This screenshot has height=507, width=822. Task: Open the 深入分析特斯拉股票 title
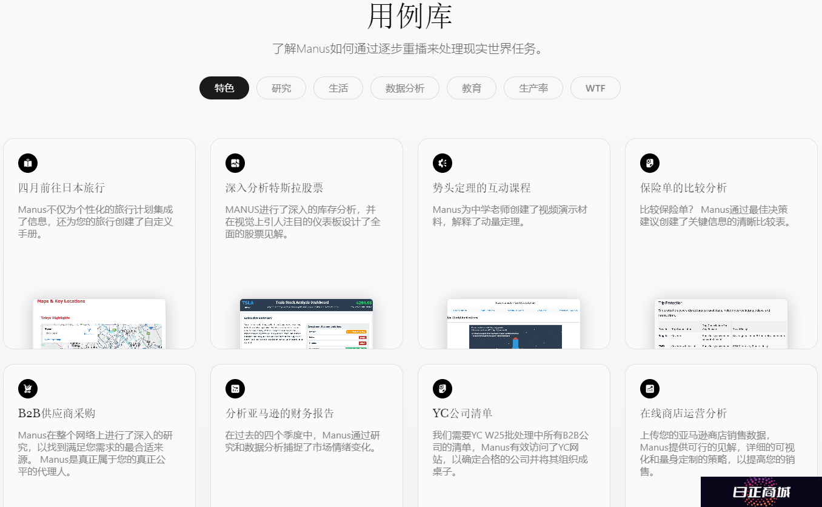(274, 188)
